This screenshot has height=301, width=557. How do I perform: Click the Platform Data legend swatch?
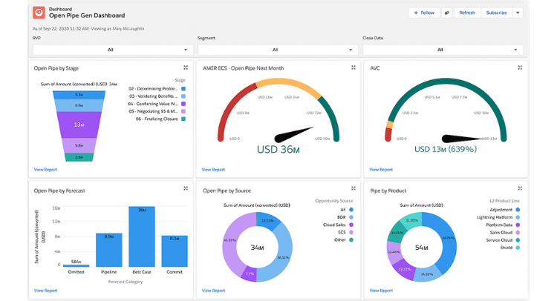(518, 225)
